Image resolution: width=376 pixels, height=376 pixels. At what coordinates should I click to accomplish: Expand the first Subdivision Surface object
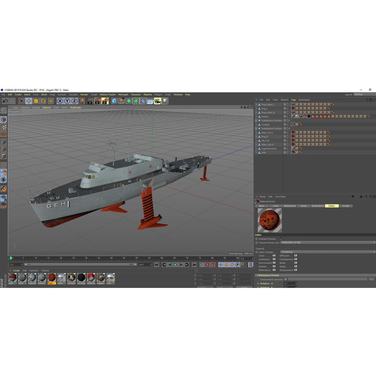pos(256,120)
